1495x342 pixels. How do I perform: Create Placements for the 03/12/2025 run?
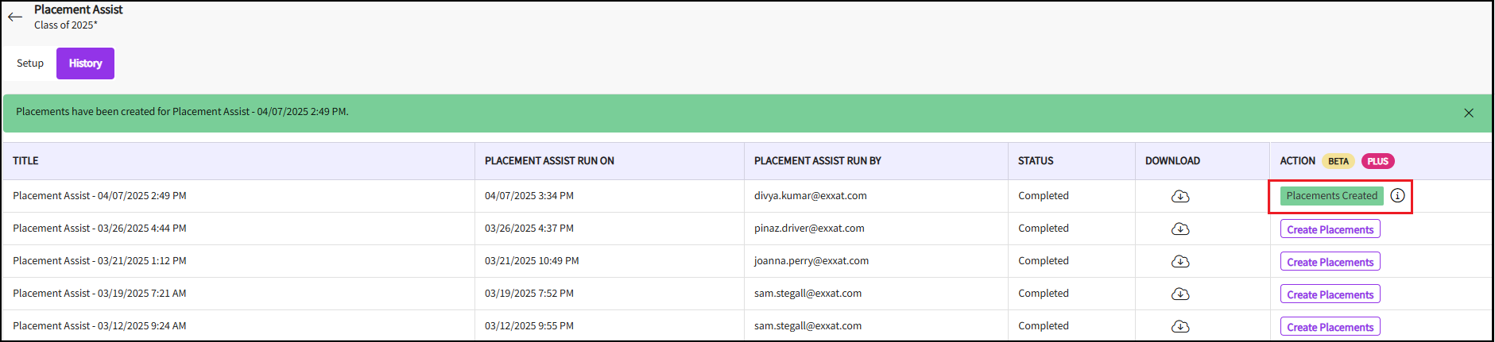point(1330,327)
